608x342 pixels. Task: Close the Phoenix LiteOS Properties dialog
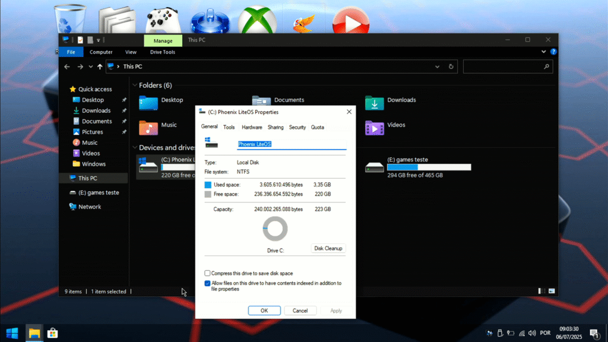click(x=349, y=112)
